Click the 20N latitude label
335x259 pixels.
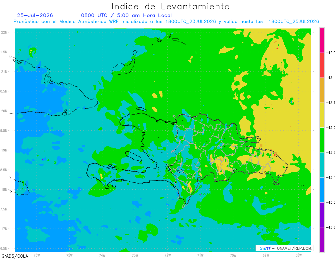[5, 111]
